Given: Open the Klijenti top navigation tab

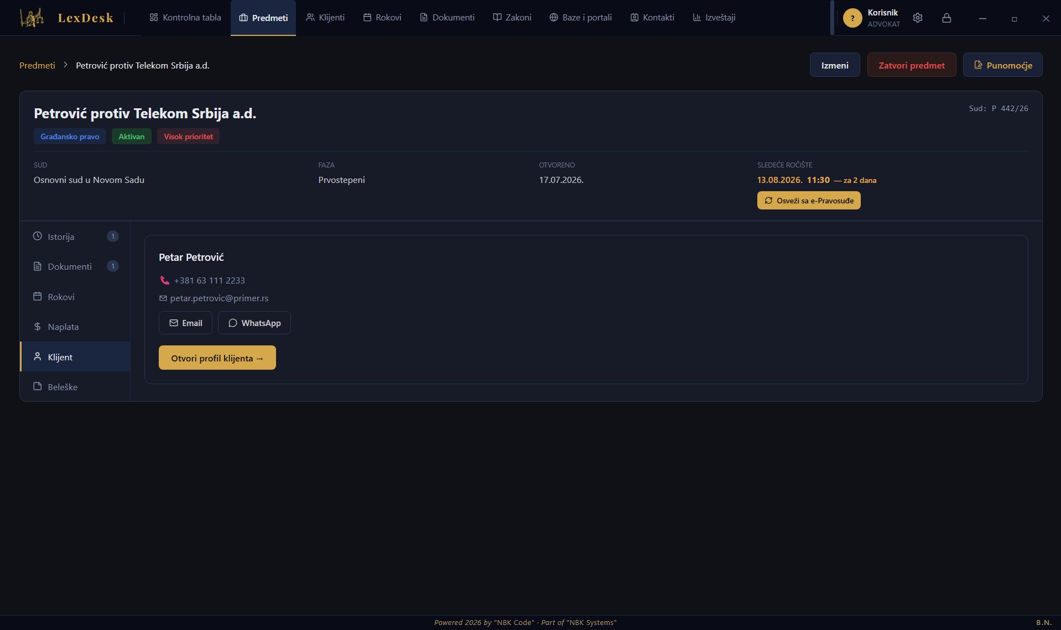Looking at the screenshot, I should tap(325, 18).
